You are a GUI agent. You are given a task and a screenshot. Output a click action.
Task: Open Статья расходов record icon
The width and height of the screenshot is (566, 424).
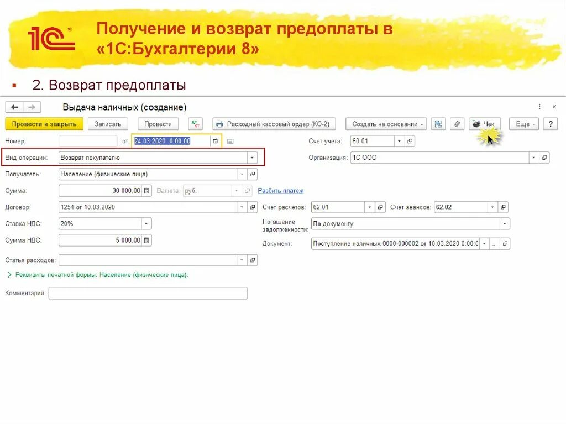(x=253, y=260)
